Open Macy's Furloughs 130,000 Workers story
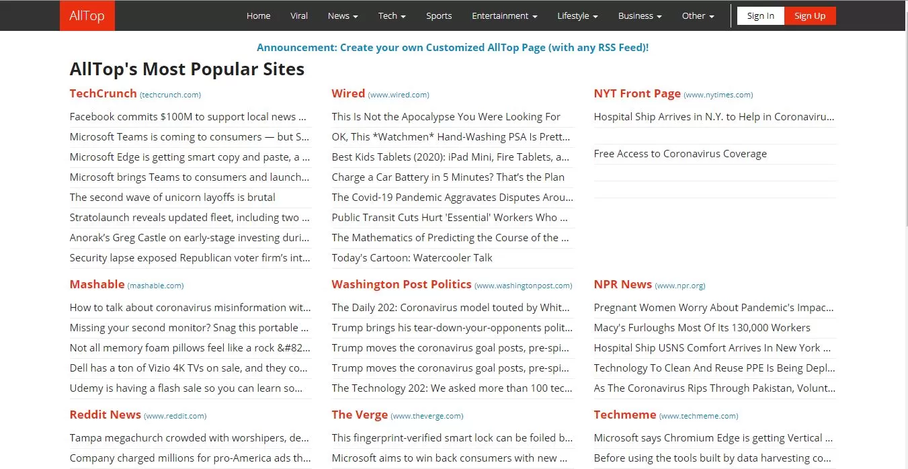 (702, 327)
